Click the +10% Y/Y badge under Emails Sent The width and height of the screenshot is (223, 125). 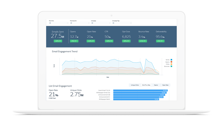58,41
